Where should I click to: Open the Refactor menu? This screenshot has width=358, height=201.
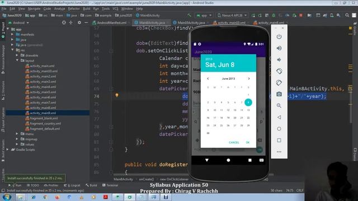point(74,9)
